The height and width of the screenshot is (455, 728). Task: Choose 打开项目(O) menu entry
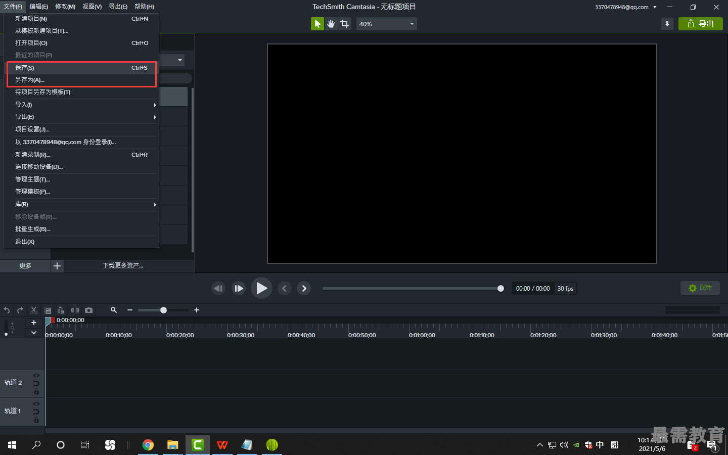81,43
